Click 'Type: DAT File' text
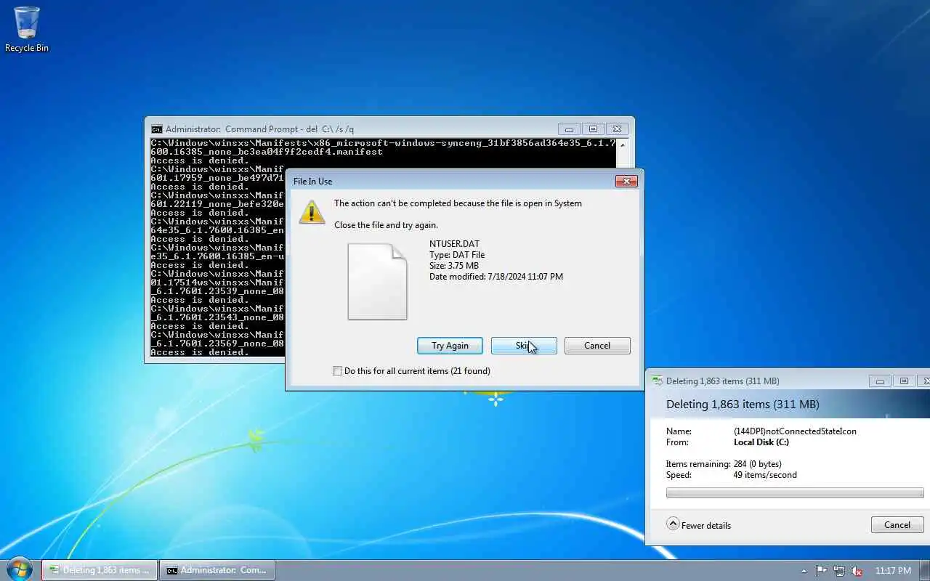This screenshot has width=930, height=581. point(457,255)
